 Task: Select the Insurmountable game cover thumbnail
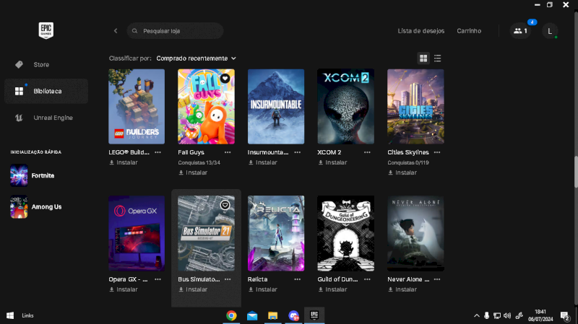(276, 107)
